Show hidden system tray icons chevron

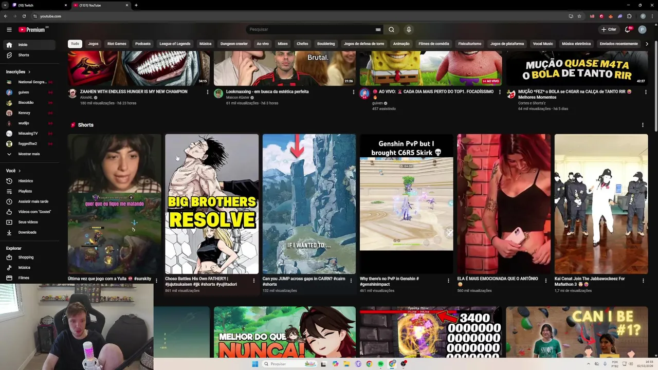[589, 364]
